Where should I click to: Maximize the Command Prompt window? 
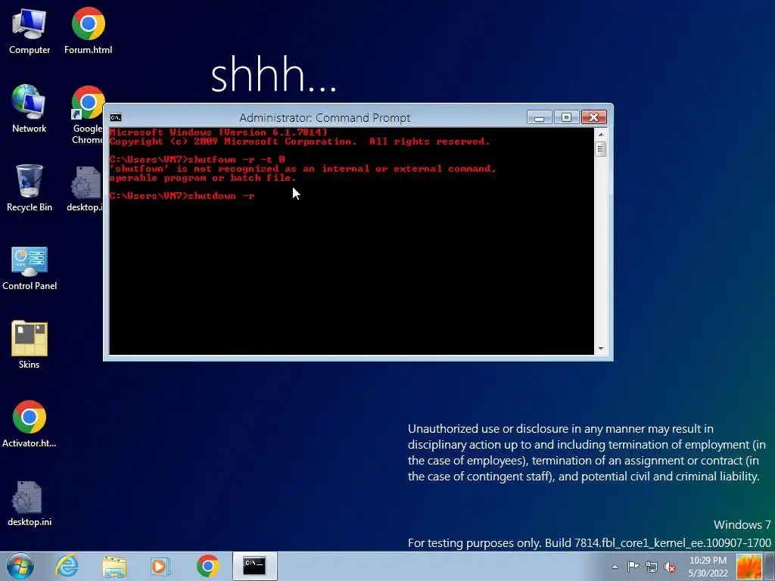[566, 117]
